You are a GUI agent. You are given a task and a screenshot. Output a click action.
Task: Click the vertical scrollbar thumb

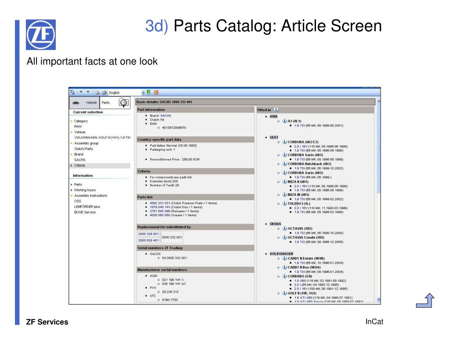click(x=378, y=148)
